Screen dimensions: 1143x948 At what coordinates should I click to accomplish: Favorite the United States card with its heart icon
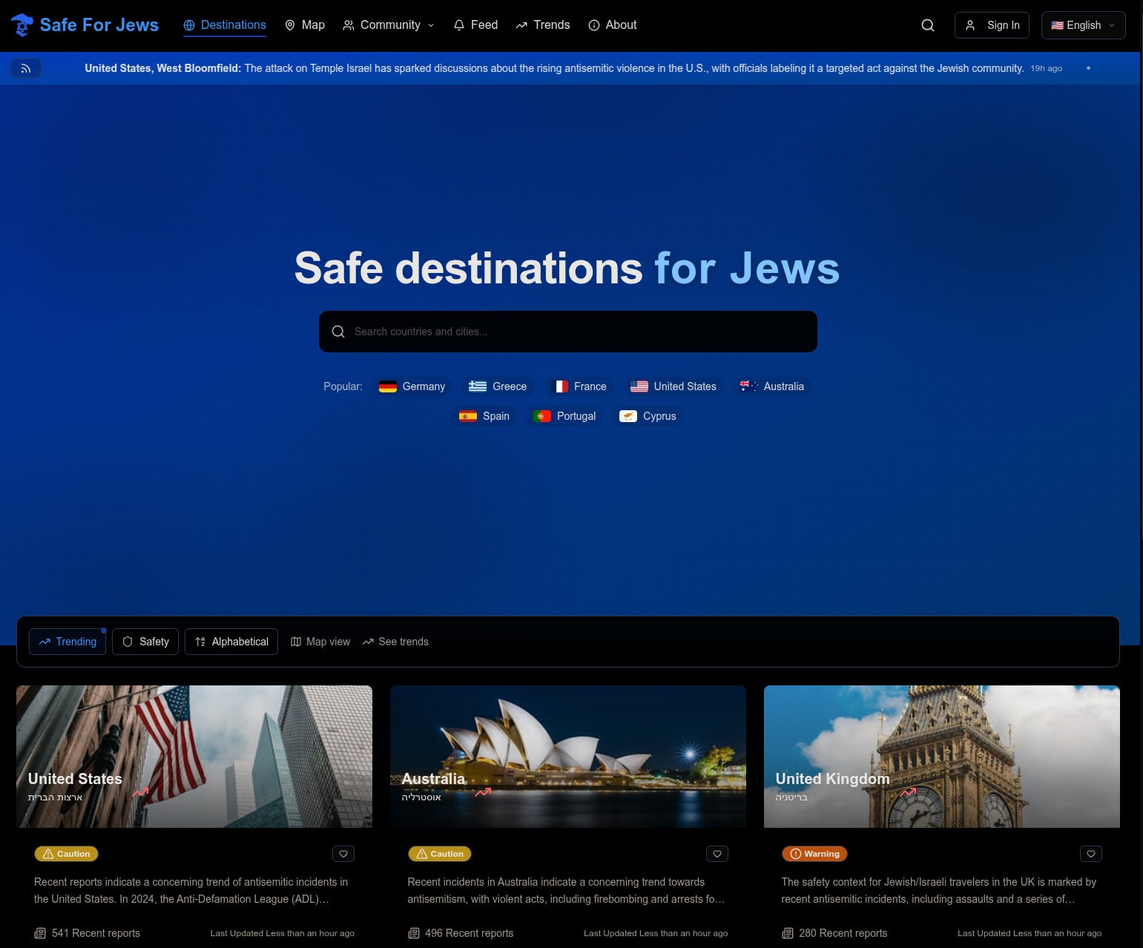click(x=343, y=854)
